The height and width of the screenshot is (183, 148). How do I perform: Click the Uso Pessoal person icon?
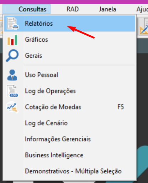[12, 75]
